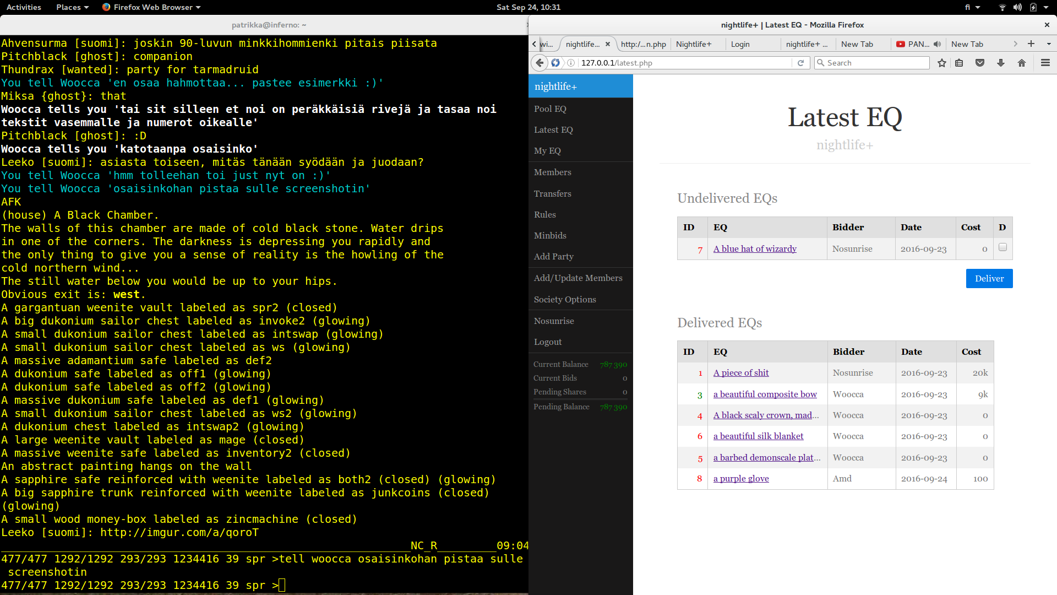Tick the delivered checkbox for blue hat
The image size is (1057, 595).
click(x=1002, y=247)
